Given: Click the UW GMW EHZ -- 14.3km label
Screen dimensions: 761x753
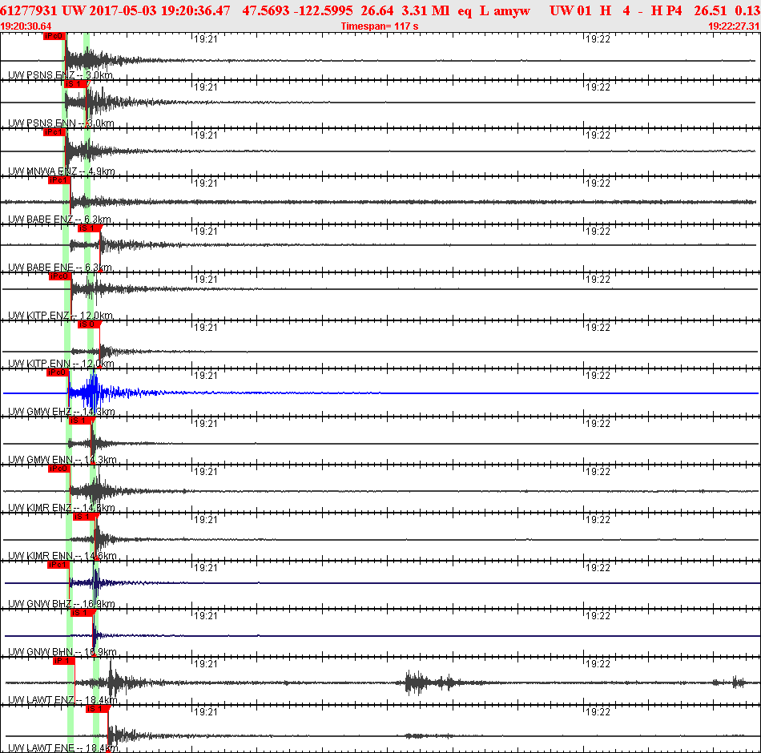Looking at the screenshot, I should (62, 412).
